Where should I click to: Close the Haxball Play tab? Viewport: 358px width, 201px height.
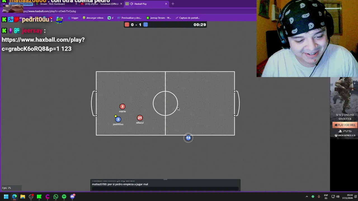click(166, 4)
